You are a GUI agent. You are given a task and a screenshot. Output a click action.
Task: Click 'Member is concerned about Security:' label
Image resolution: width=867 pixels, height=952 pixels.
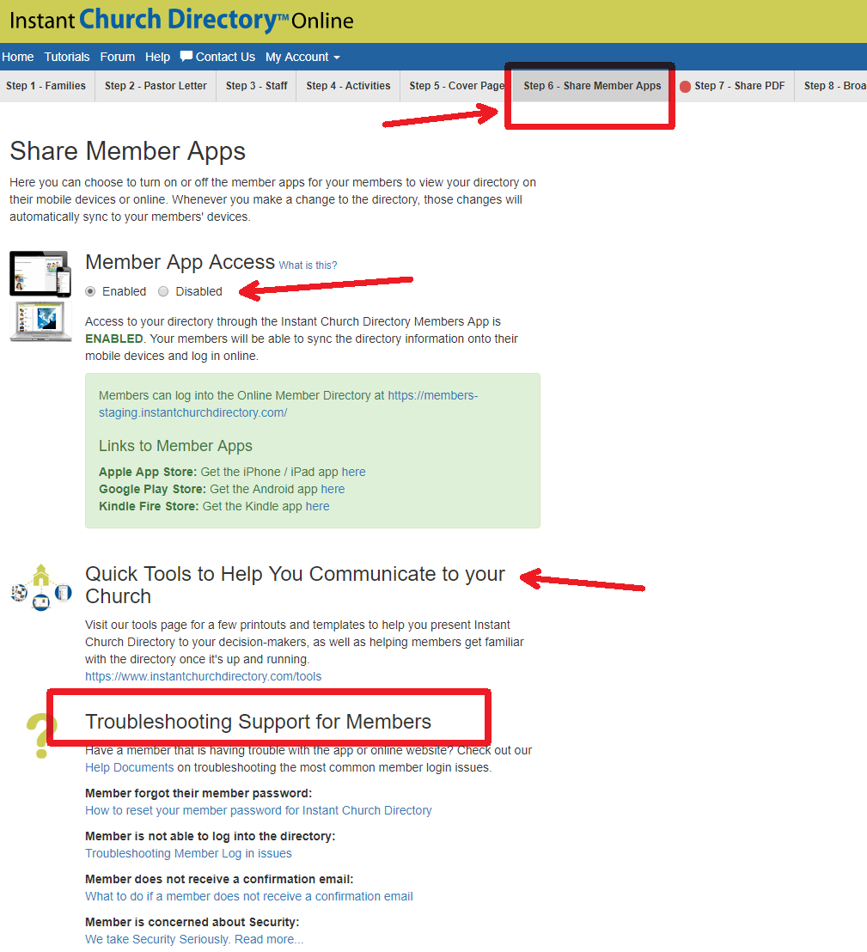tap(192, 922)
